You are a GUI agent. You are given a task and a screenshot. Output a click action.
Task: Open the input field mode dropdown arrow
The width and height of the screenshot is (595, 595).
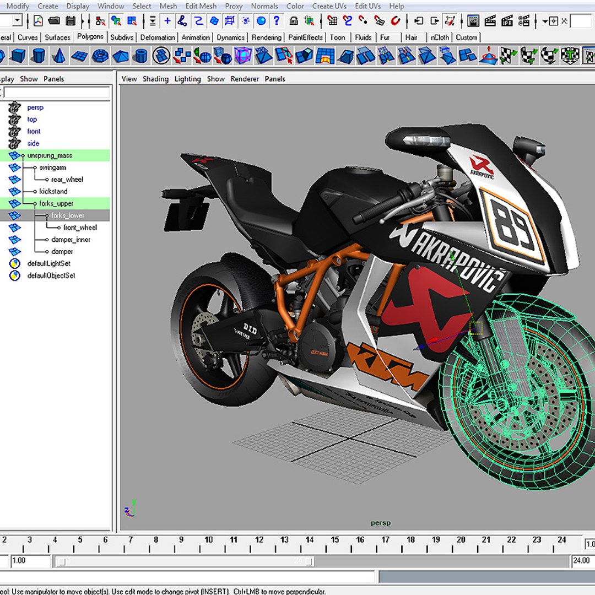pyautogui.click(x=545, y=21)
